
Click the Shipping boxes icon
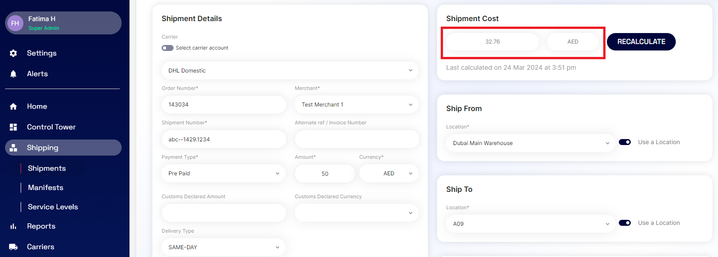(13, 148)
